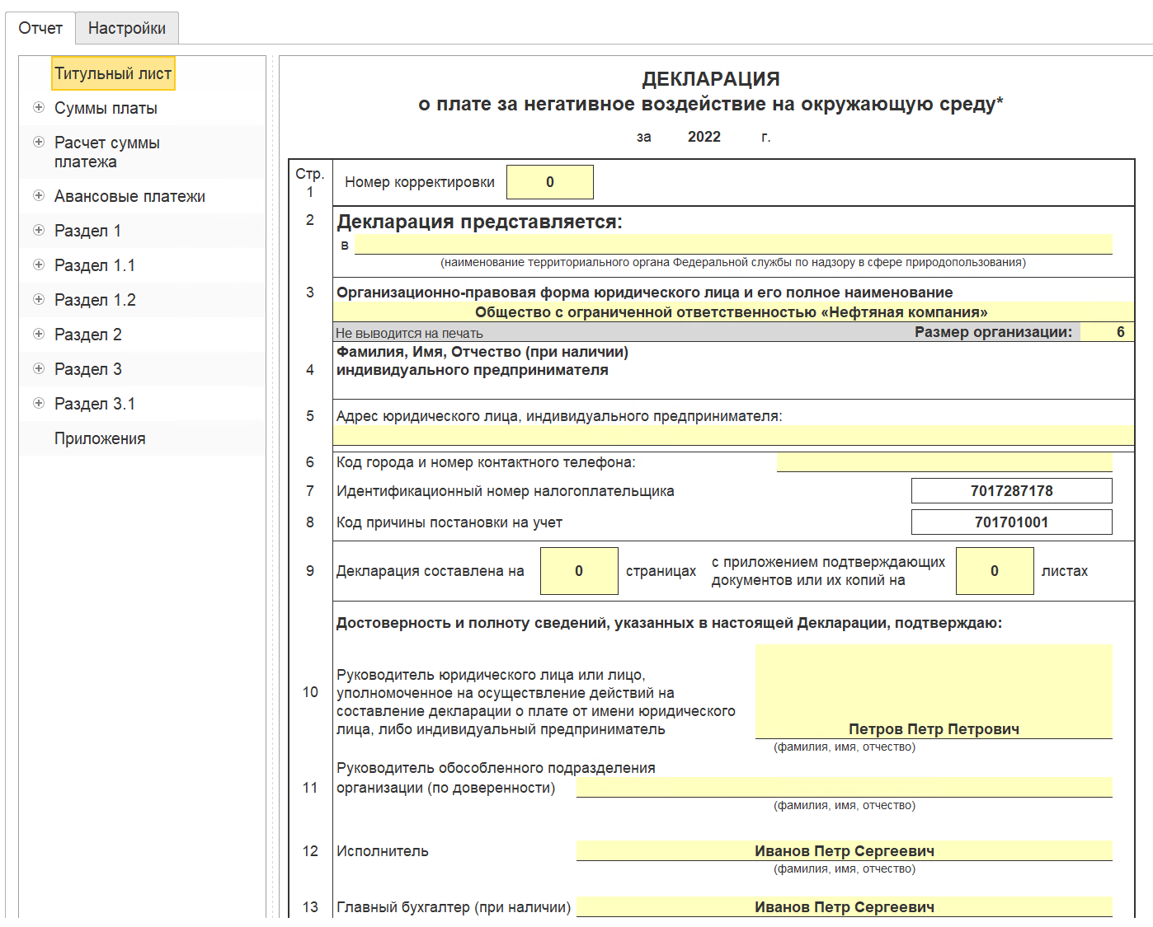The width and height of the screenshot is (1153, 927).
Task: Expand the Раздел 3 plus icon
Action: [x=39, y=368]
